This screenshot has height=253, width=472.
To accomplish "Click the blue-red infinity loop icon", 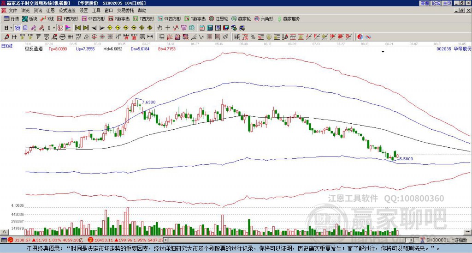I will coord(368,37).
